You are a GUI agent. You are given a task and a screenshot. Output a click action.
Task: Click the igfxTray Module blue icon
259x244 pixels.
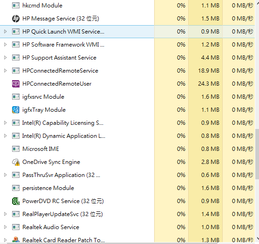tap(16, 110)
